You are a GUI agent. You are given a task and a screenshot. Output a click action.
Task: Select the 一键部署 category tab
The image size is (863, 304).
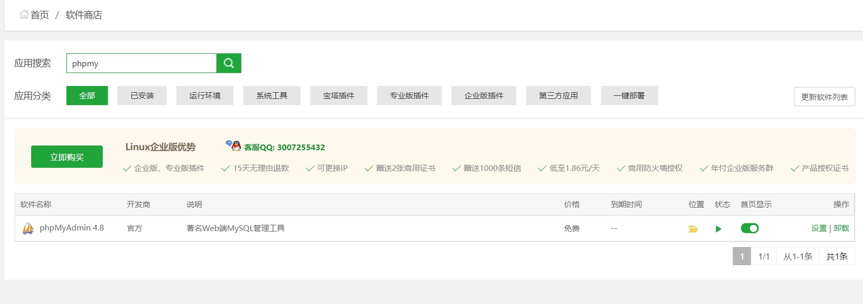coord(629,96)
